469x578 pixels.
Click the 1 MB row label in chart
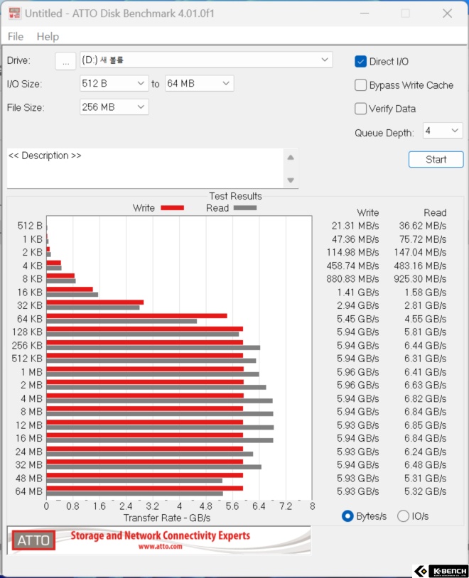(32, 372)
